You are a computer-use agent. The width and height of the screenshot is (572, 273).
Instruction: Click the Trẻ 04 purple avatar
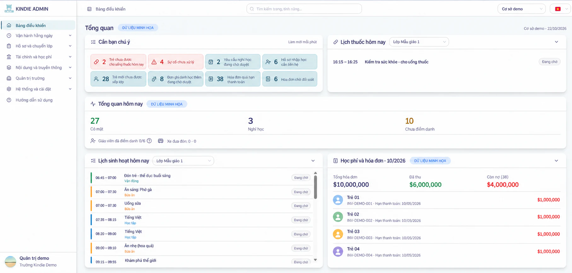(x=338, y=252)
